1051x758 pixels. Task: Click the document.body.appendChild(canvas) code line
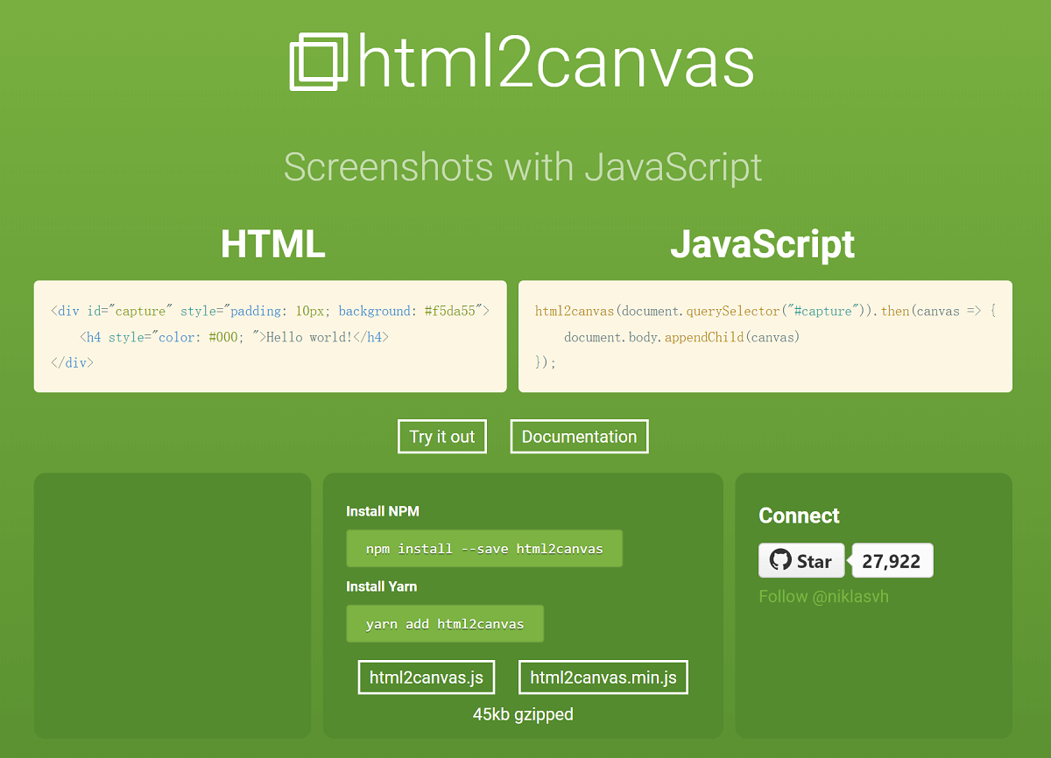(682, 336)
